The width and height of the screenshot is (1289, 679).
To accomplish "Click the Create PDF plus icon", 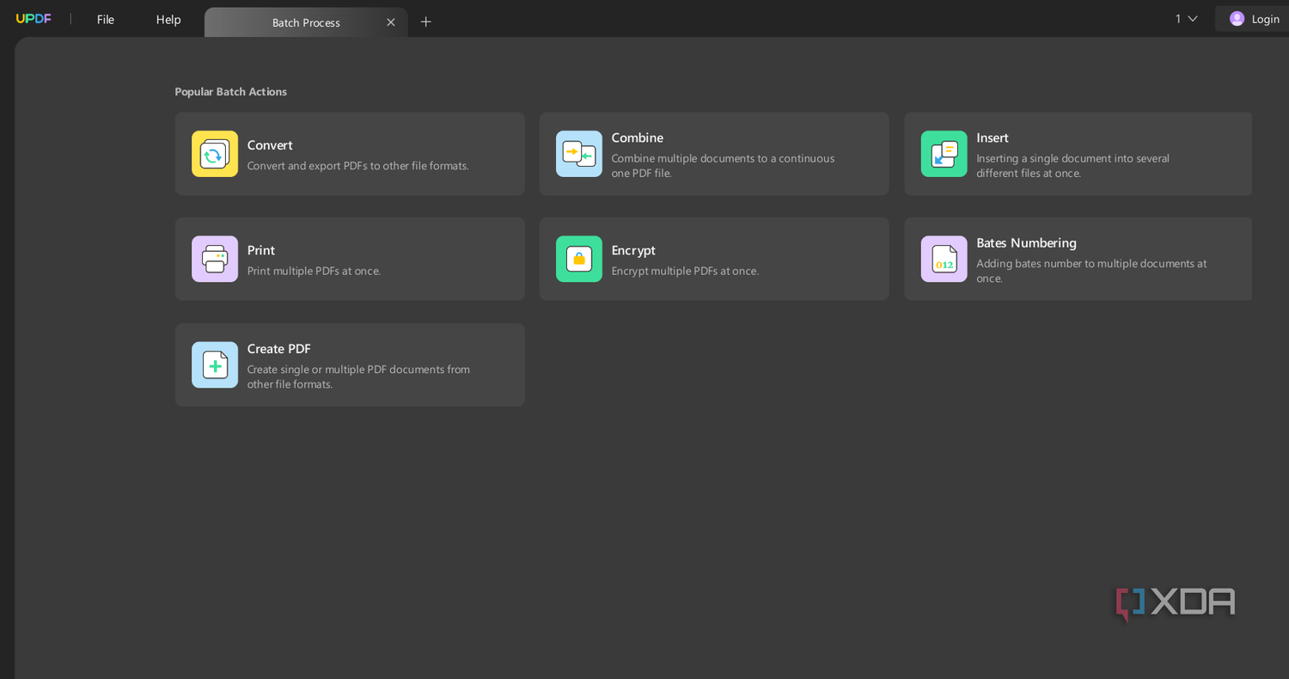I will point(215,364).
